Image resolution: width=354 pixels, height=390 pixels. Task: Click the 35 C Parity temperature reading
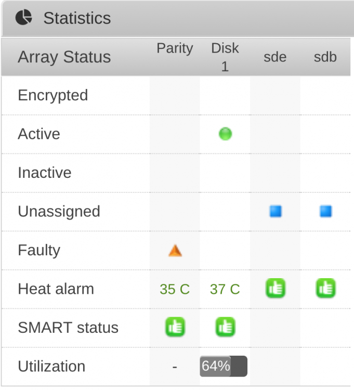[175, 289]
